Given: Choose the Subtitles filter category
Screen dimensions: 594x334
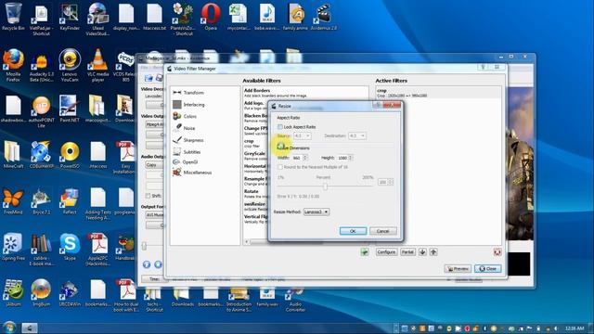Looking at the screenshot, I should pyautogui.click(x=187, y=152).
